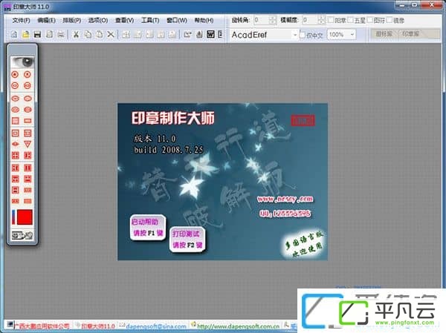Image resolution: width=446 pixels, height=333 pixels.
Task: Open the 文件(F) menu
Action: click(21, 21)
